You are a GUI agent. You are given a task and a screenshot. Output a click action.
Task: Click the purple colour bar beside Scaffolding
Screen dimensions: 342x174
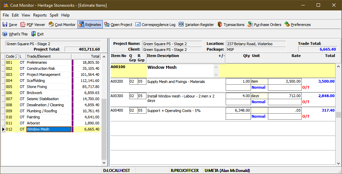pos(72,81)
